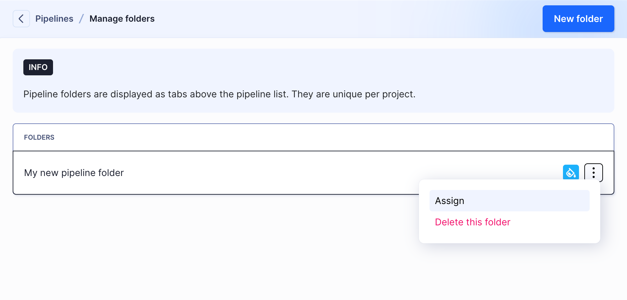Image resolution: width=627 pixels, height=300 pixels.
Task: Click the back chevron arrow icon
Action: pos(21,19)
